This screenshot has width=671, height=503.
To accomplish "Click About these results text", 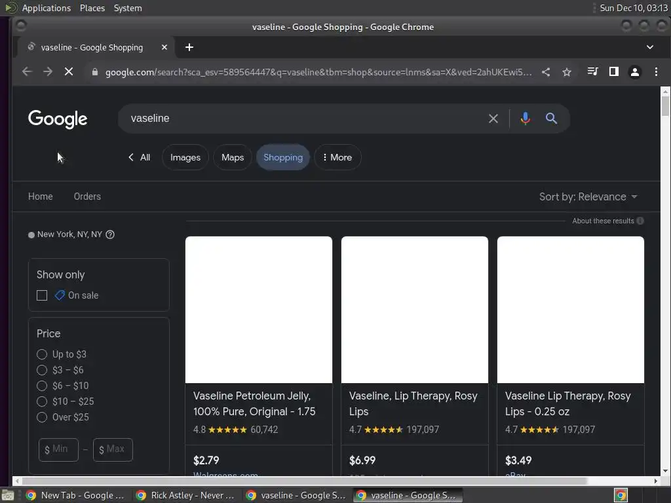I will point(603,221).
